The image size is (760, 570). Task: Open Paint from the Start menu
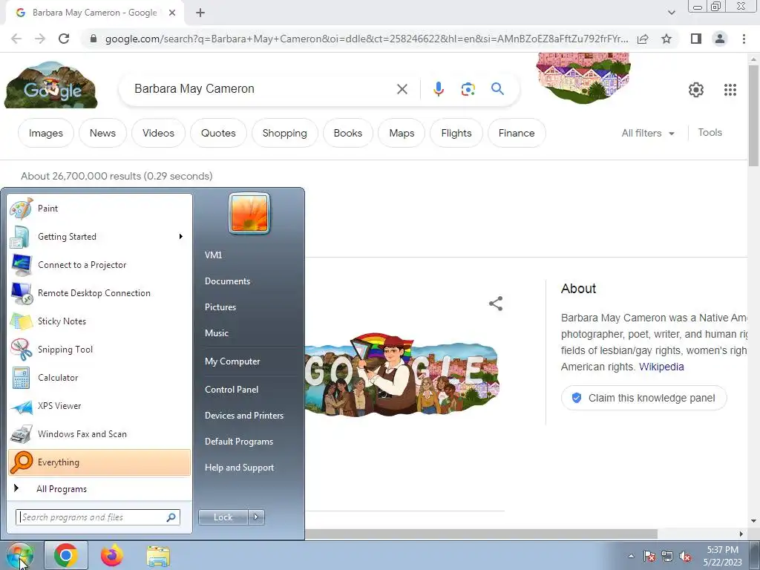click(99, 209)
